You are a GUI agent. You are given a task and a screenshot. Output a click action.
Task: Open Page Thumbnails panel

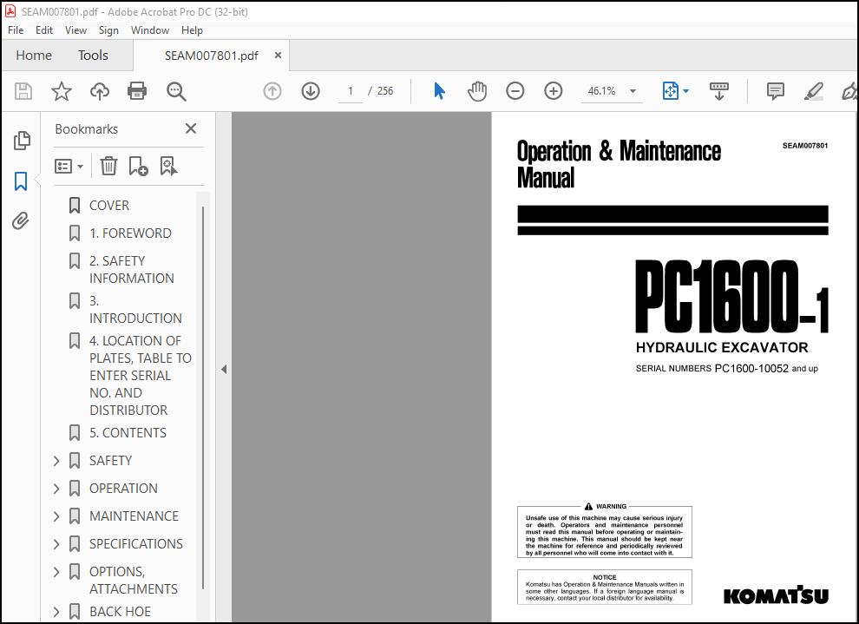point(22,141)
